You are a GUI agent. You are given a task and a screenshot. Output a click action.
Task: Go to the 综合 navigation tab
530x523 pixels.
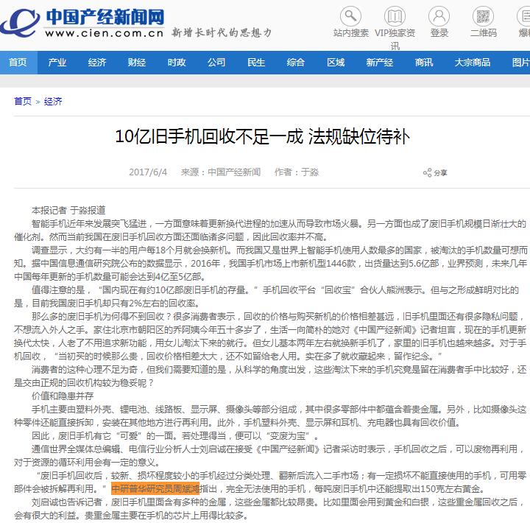click(x=296, y=63)
